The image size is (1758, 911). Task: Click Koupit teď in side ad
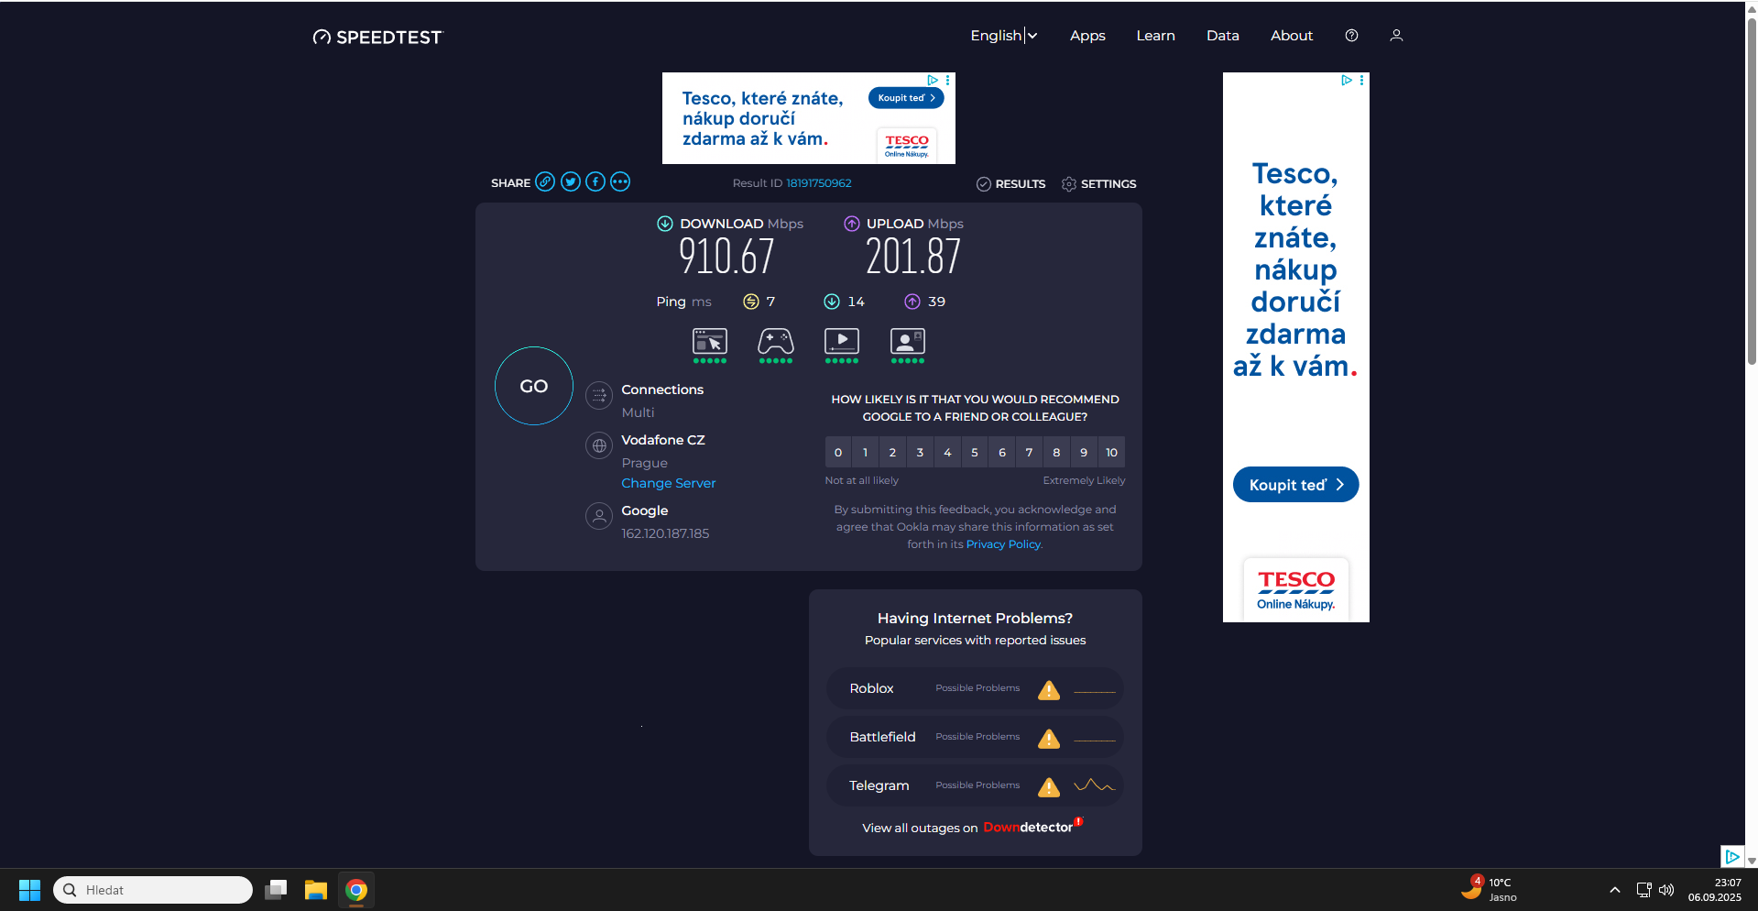coord(1295,485)
